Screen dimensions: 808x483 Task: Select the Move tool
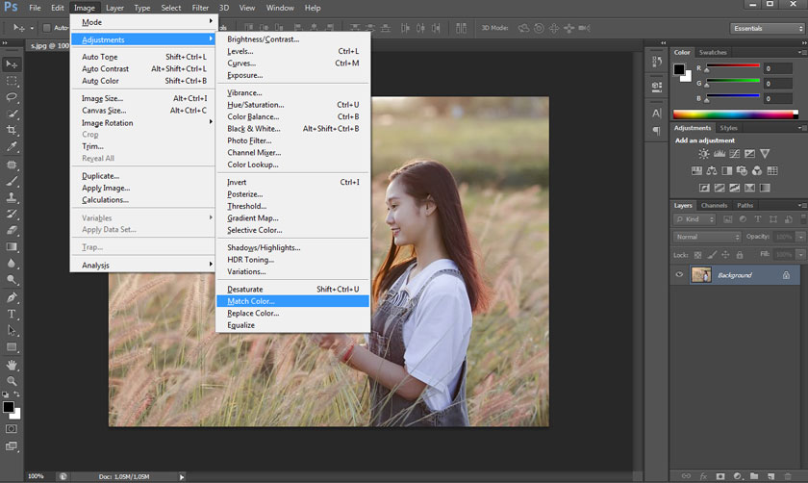[13, 64]
